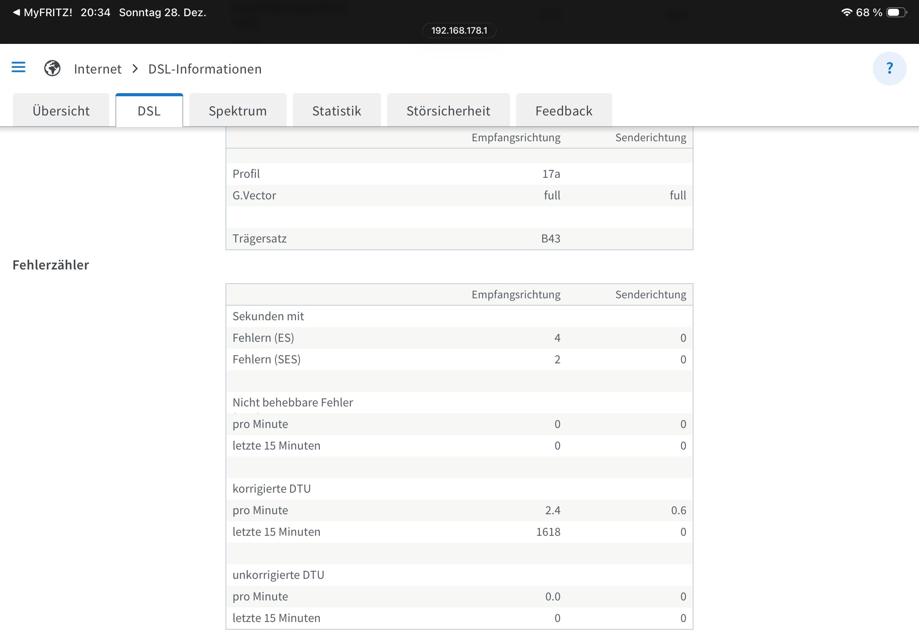919x642 pixels.
Task: Open the help question mark button
Action: pos(889,69)
